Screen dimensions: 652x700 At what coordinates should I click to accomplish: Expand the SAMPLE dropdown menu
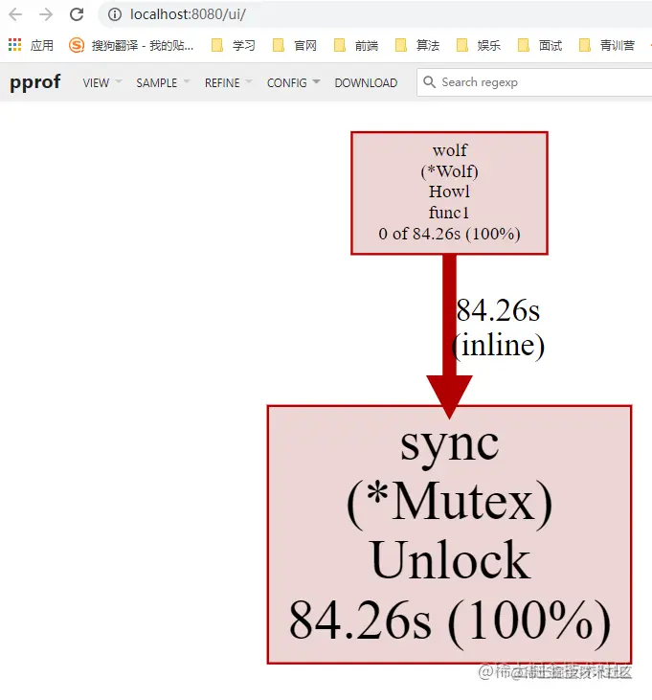163,82
